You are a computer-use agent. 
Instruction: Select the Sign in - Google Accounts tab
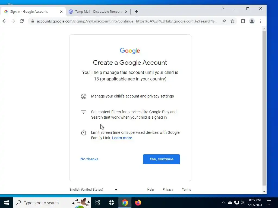coord(33,12)
